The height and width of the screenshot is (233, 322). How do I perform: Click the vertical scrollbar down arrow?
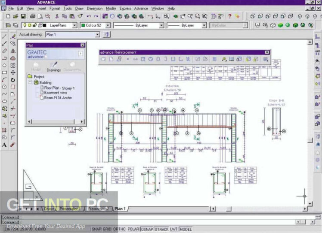tap(310, 203)
